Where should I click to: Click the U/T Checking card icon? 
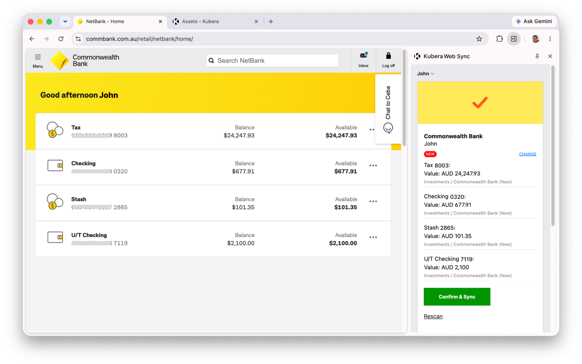point(55,237)
